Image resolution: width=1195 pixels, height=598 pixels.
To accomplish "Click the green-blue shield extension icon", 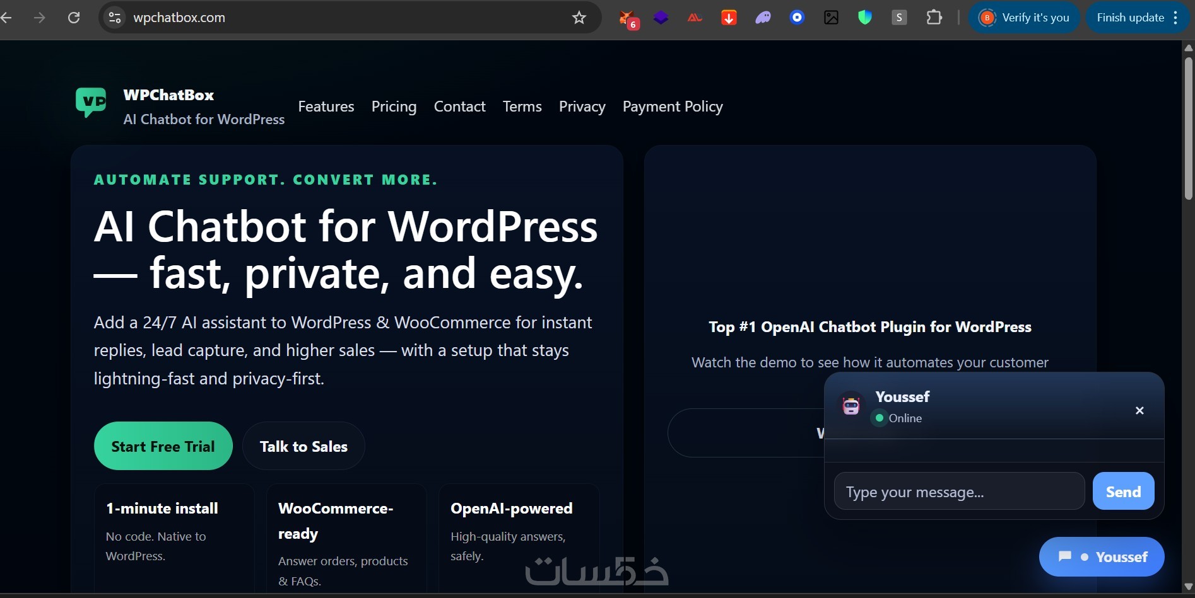I will tap(865, 18).
